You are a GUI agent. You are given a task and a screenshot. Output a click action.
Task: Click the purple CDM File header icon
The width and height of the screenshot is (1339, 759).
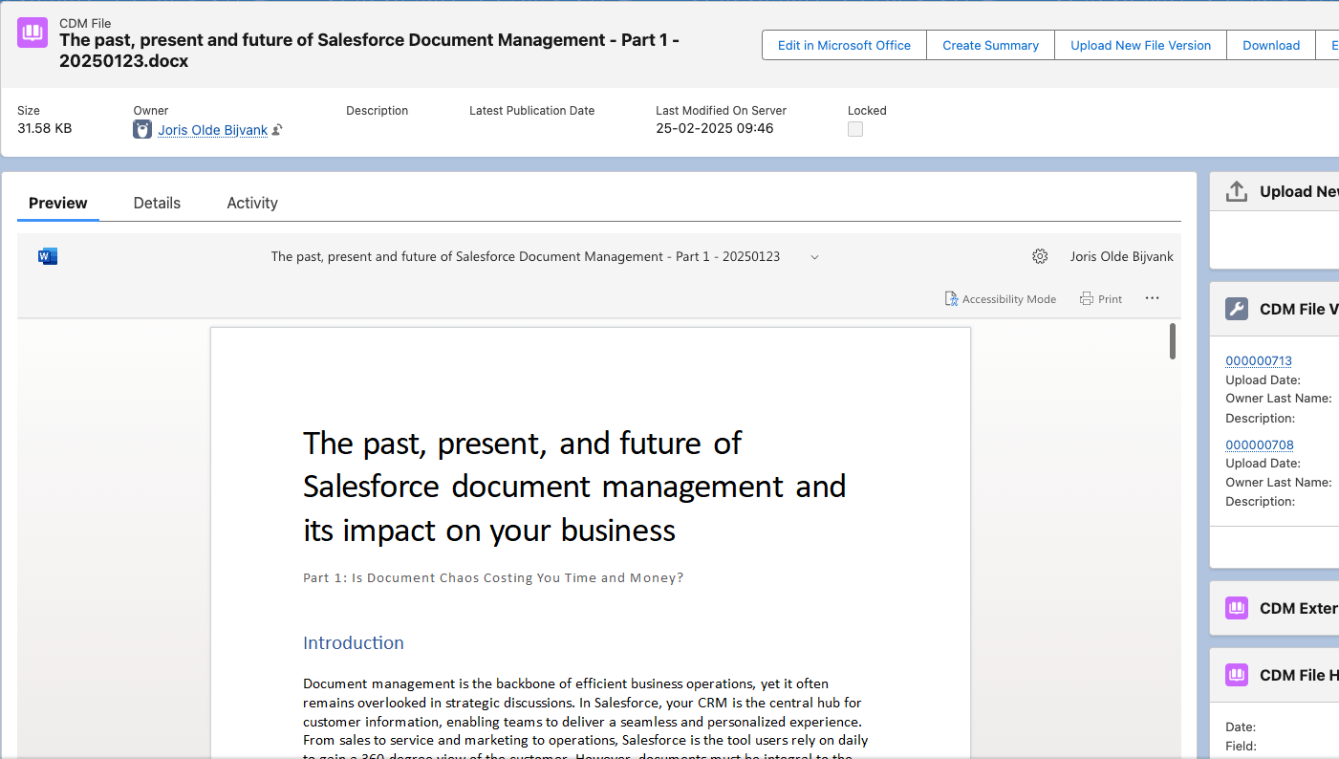32,33
